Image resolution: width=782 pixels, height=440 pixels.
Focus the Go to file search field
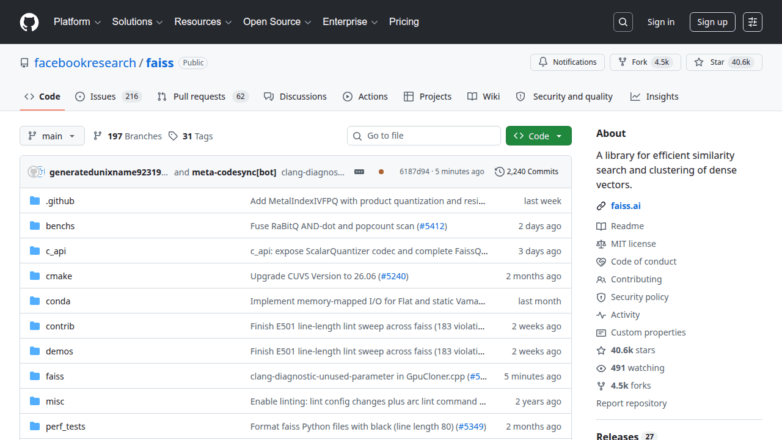point(424,136)
